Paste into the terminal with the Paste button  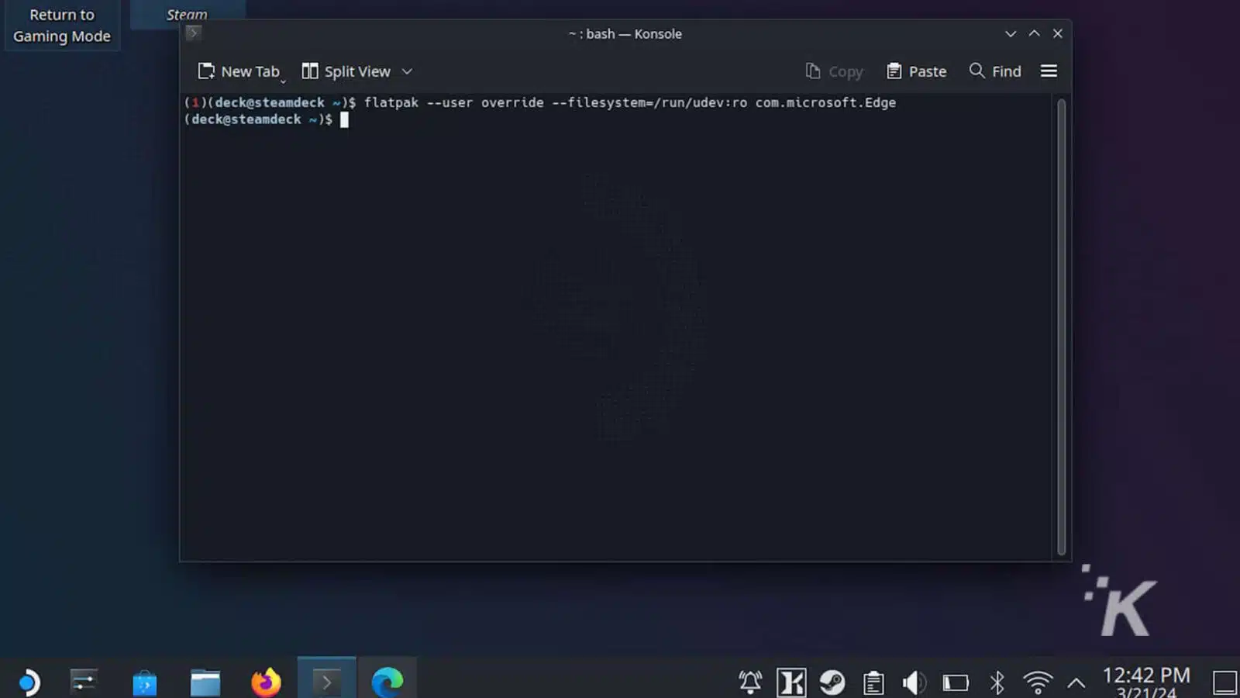click(x=916, y=71)
